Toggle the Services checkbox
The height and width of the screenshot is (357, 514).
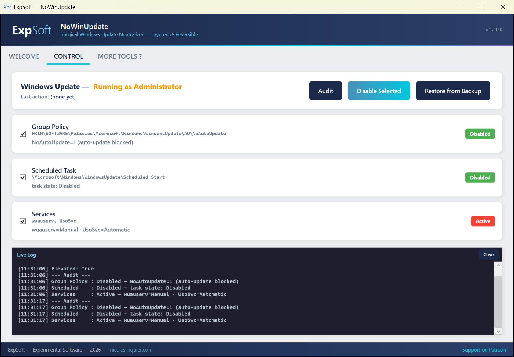23,221
